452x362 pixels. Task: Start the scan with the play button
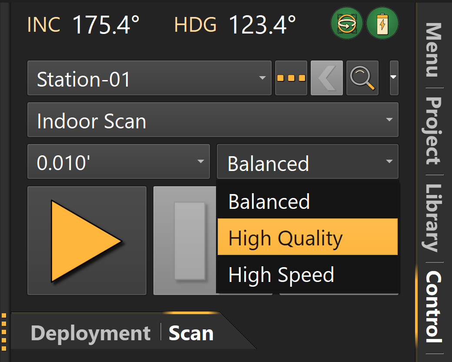coord(86,241)
